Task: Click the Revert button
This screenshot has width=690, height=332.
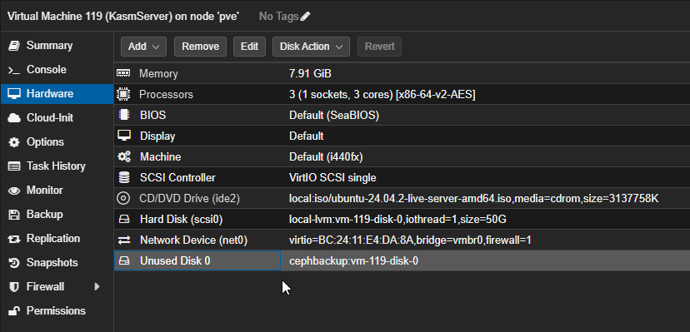Action: (x=379, y=47)
